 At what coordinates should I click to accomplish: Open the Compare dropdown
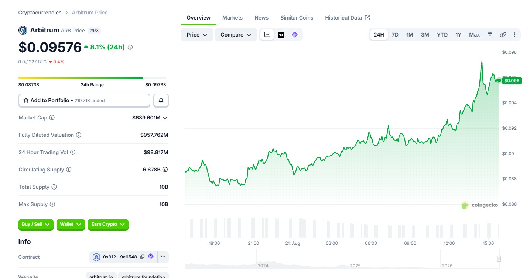click(x=236, y=35)
